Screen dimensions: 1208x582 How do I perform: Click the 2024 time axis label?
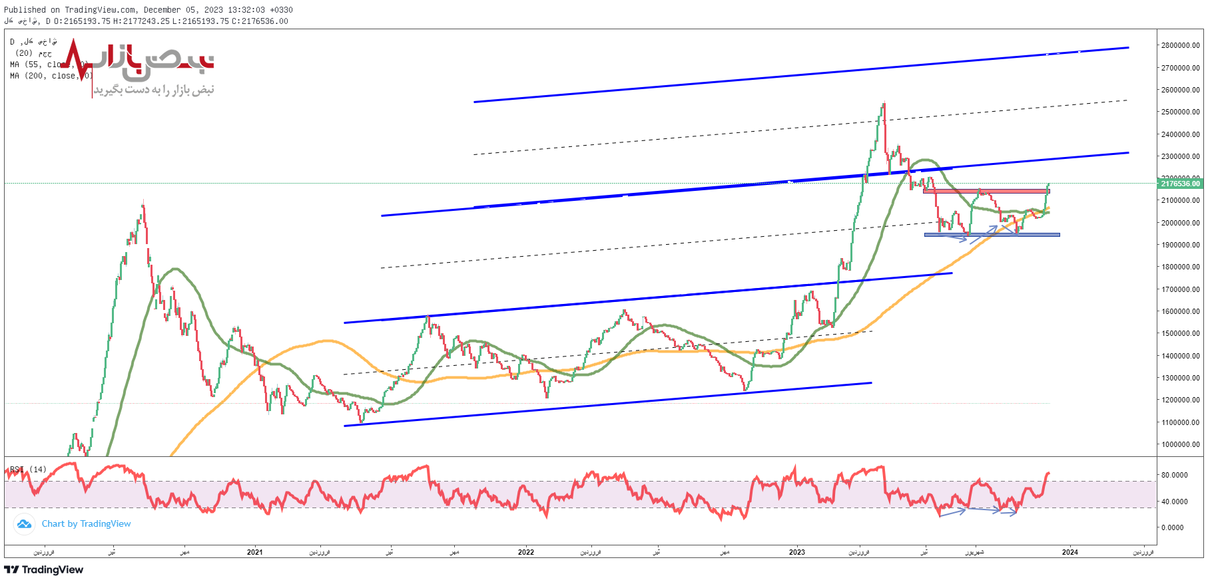tap(1070, 552)
